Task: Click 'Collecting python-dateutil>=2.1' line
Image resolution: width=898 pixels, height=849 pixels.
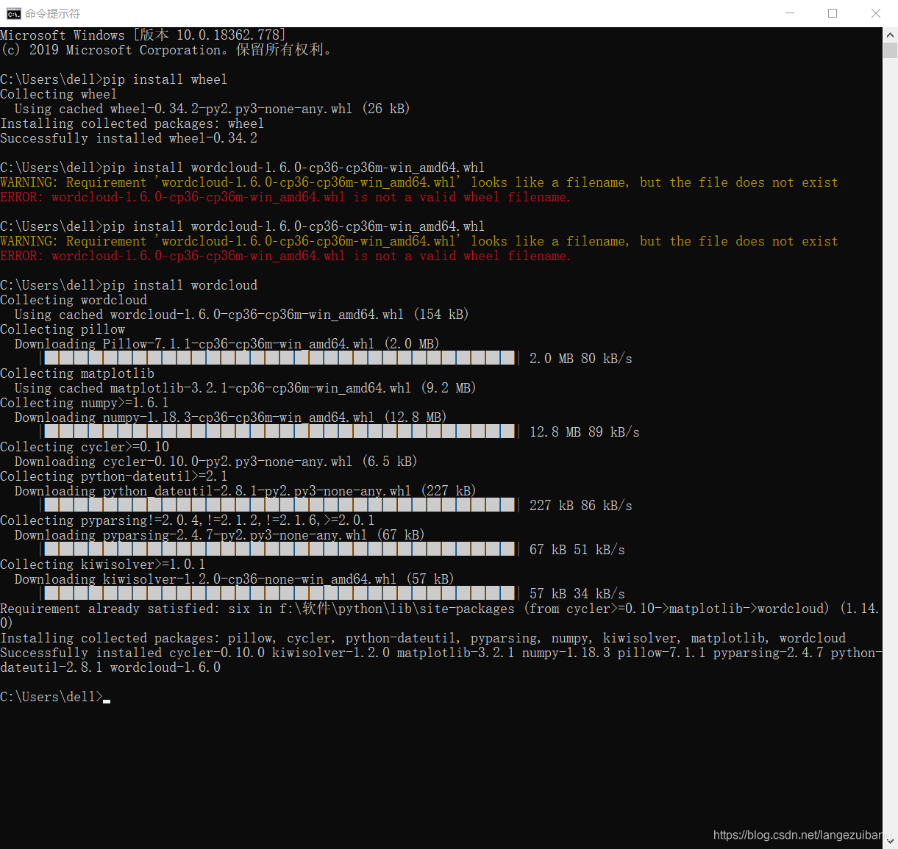Action: coord(114,476)
